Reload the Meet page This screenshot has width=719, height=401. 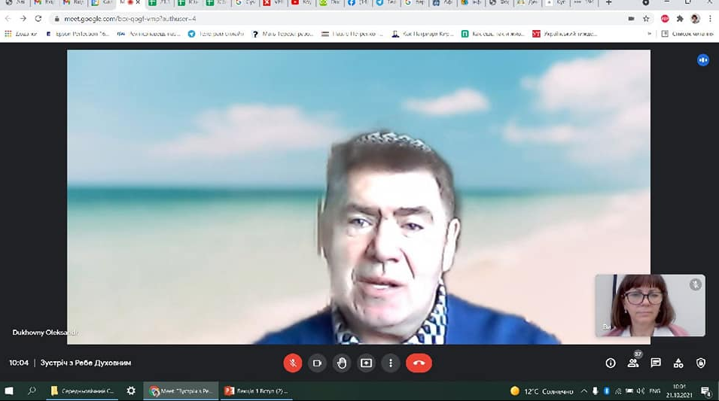point(38,19)
